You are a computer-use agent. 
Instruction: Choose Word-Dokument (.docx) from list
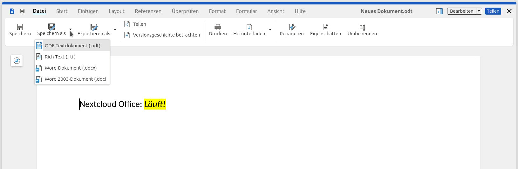coord(71,68)
